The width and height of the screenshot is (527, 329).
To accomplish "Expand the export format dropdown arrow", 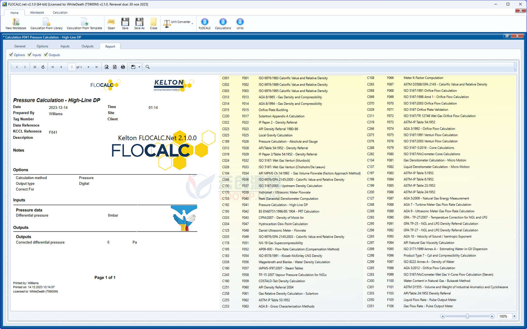I will [139, 67].
